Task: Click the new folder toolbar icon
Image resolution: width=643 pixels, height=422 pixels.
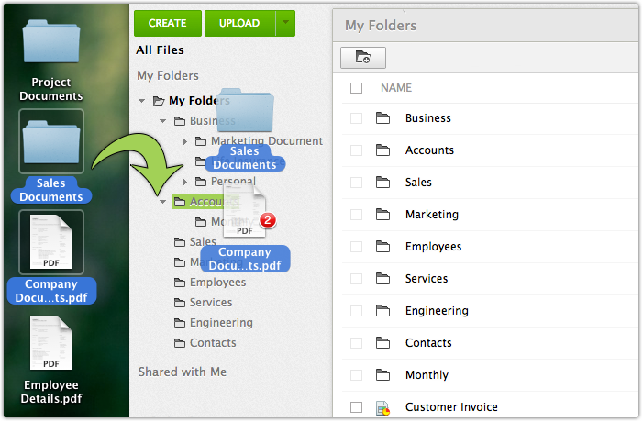Action: [x=363, y=58]
